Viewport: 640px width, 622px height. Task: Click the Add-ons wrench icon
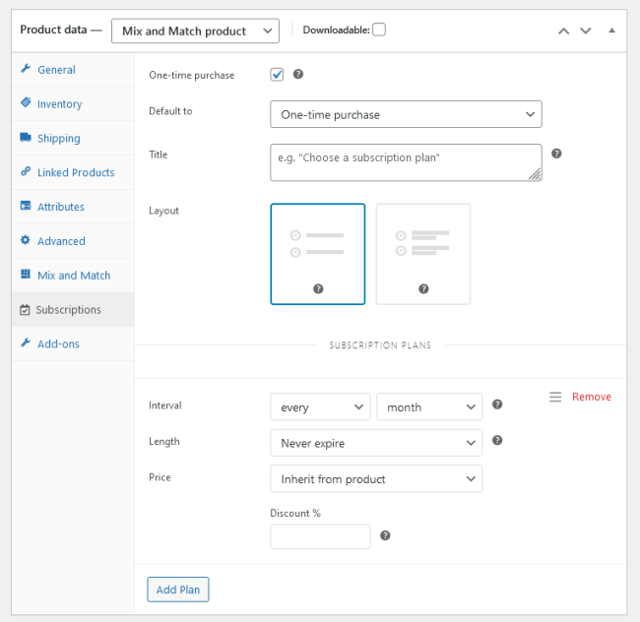pos(26,342)
